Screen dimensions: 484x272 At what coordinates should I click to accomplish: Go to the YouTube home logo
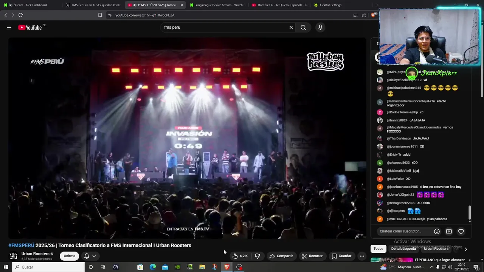pos(30,27)
